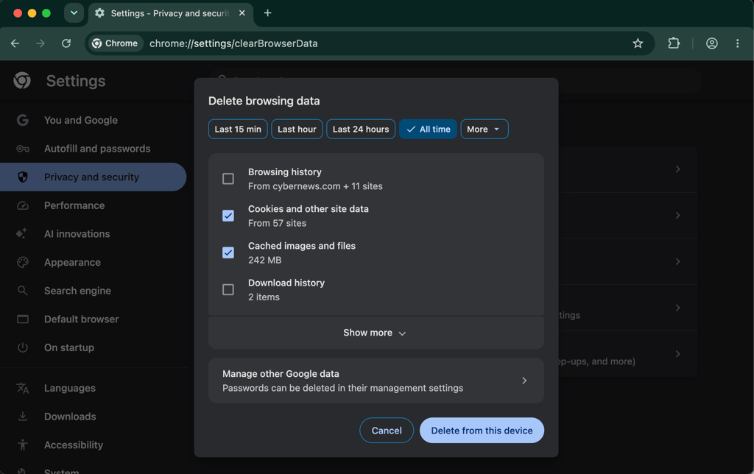Click the forward navigation arrow
Screen dimensions: 754x474
coord(40,43)
